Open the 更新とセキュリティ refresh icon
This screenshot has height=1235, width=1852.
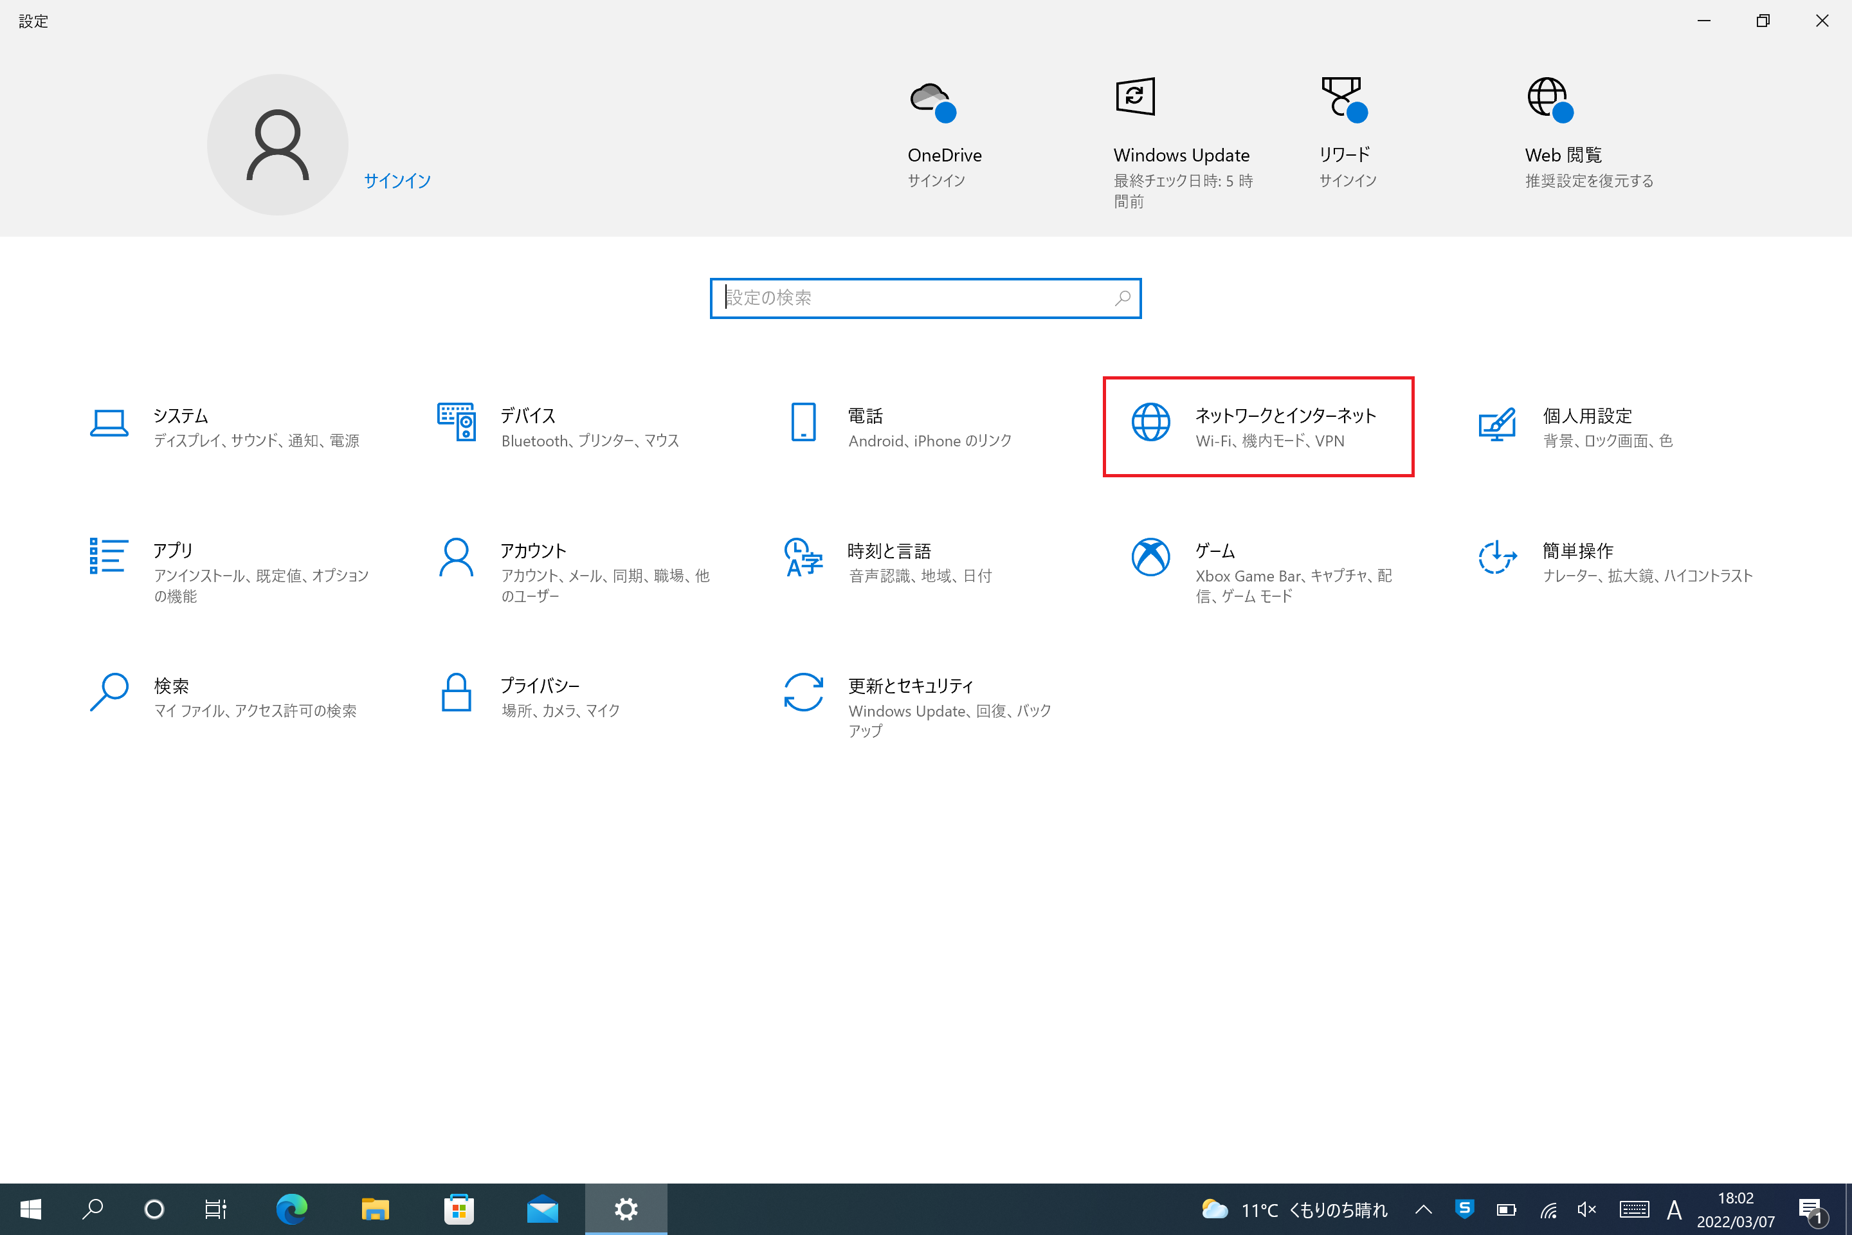(x=803, y=691)
